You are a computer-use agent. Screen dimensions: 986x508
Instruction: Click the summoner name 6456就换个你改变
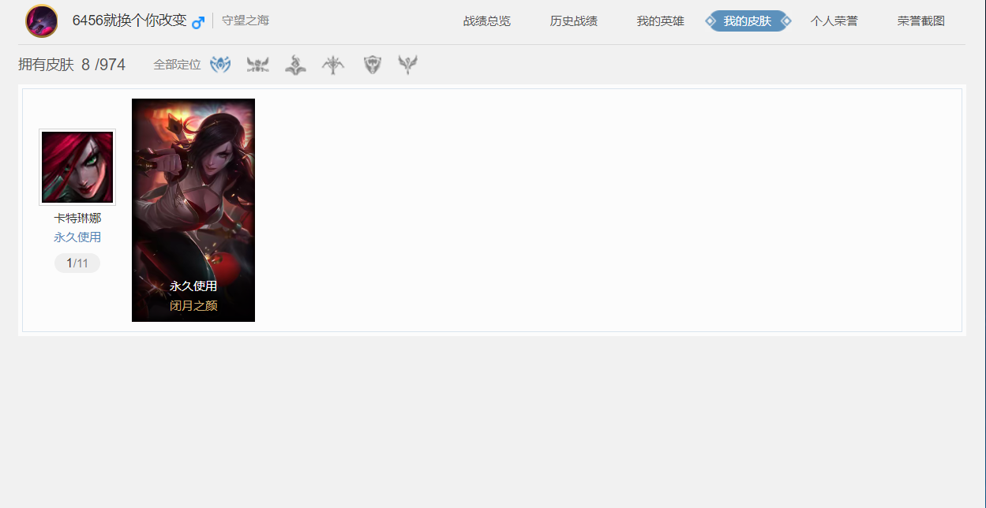pos(129,21)
